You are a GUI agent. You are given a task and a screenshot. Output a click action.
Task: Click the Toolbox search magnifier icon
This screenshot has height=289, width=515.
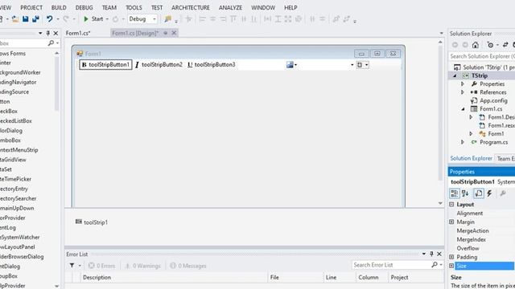point(51,43)
